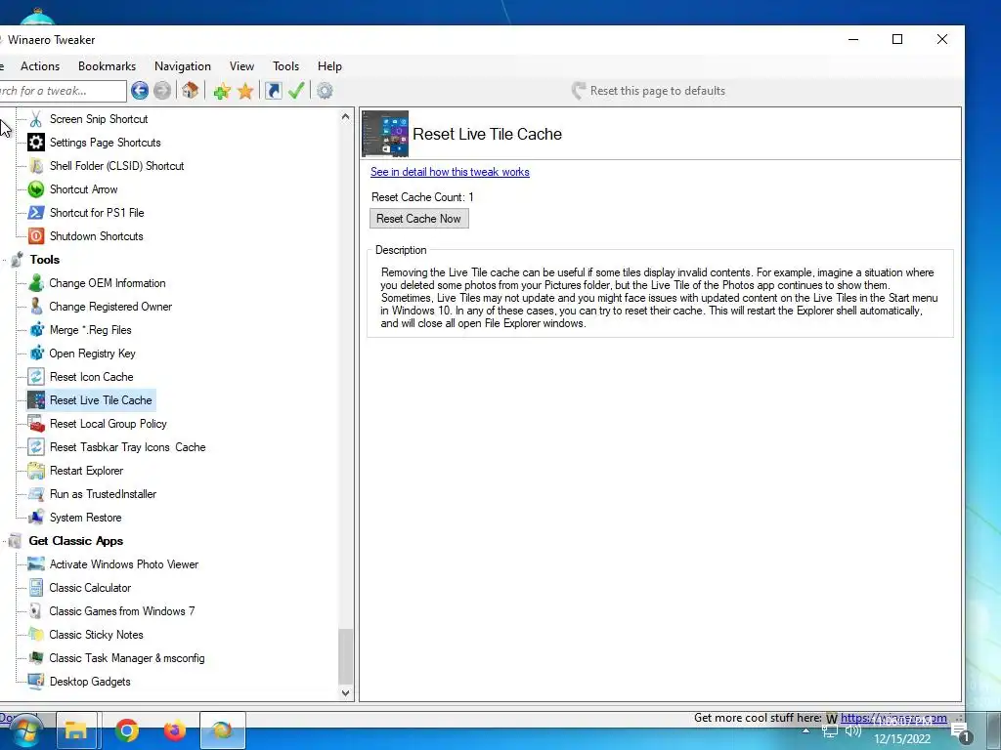Open the Bookmarks menu
This screenshot has width=1001, height=750.
point(107,66)
